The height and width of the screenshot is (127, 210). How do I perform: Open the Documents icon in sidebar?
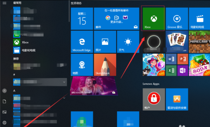(x=5, y=102)
